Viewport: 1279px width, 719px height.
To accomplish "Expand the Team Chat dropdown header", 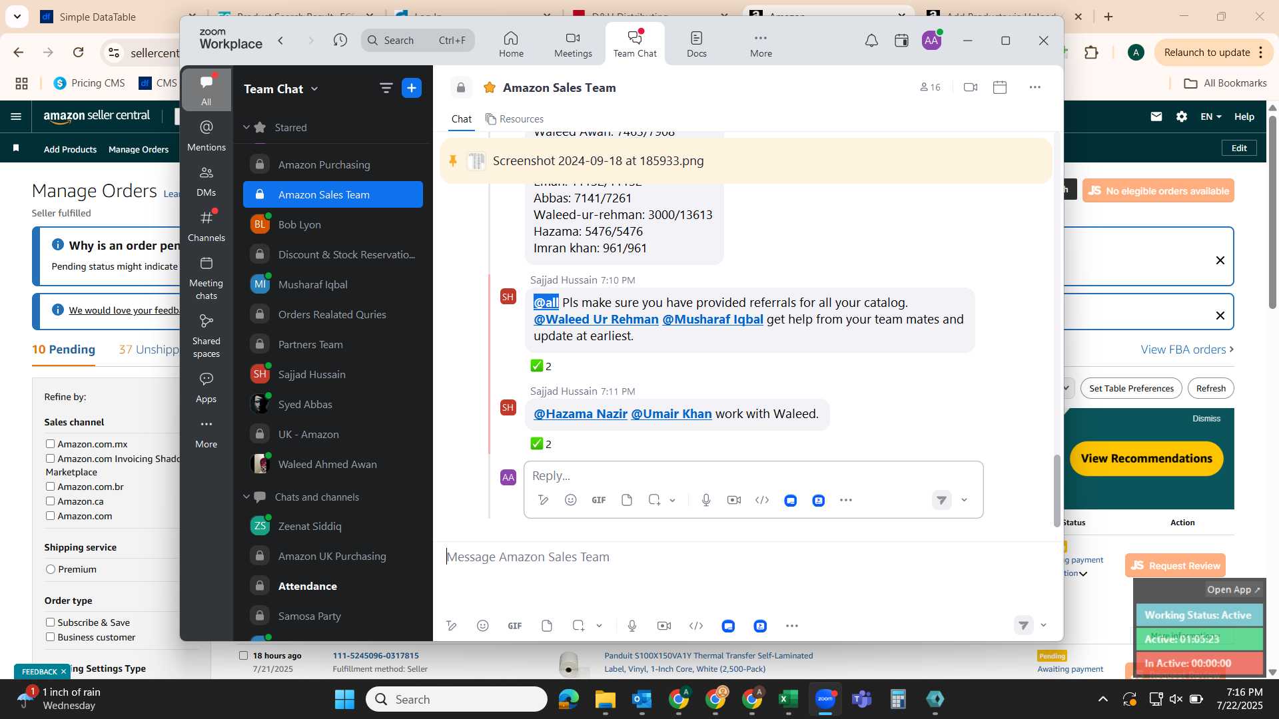I will tap(281, 89).
